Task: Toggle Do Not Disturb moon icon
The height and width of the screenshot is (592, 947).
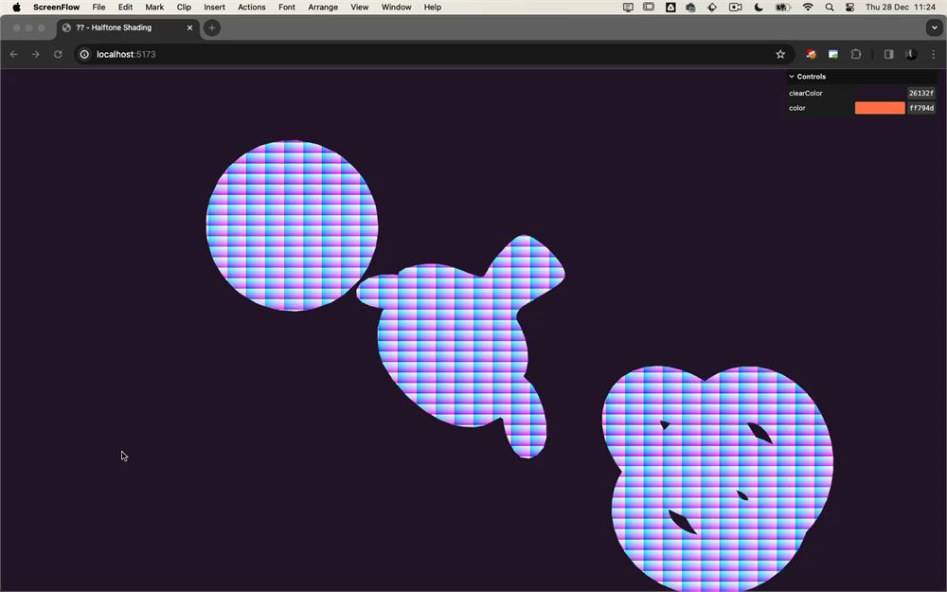Action: click(759, 8)
